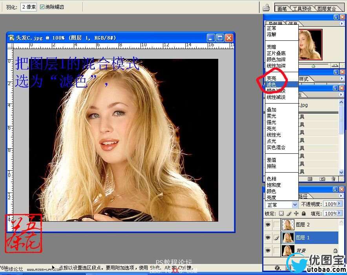This screenshot has height=275, width=347.
Task: Toggle the link box beside 背景 layer
Action: pos(276,250)
